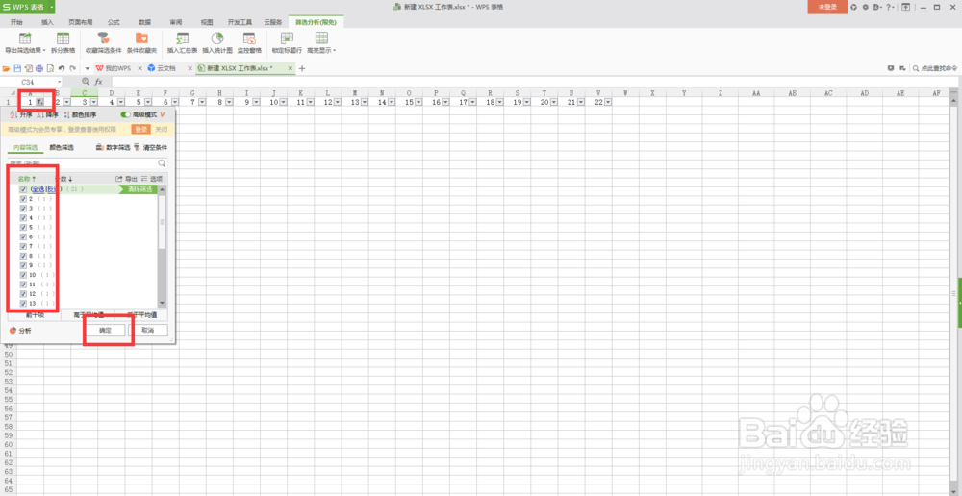Click the redo arrow icon
This screenshot has height=496, width=962.
pyautogui.click(x=72, y=68)
